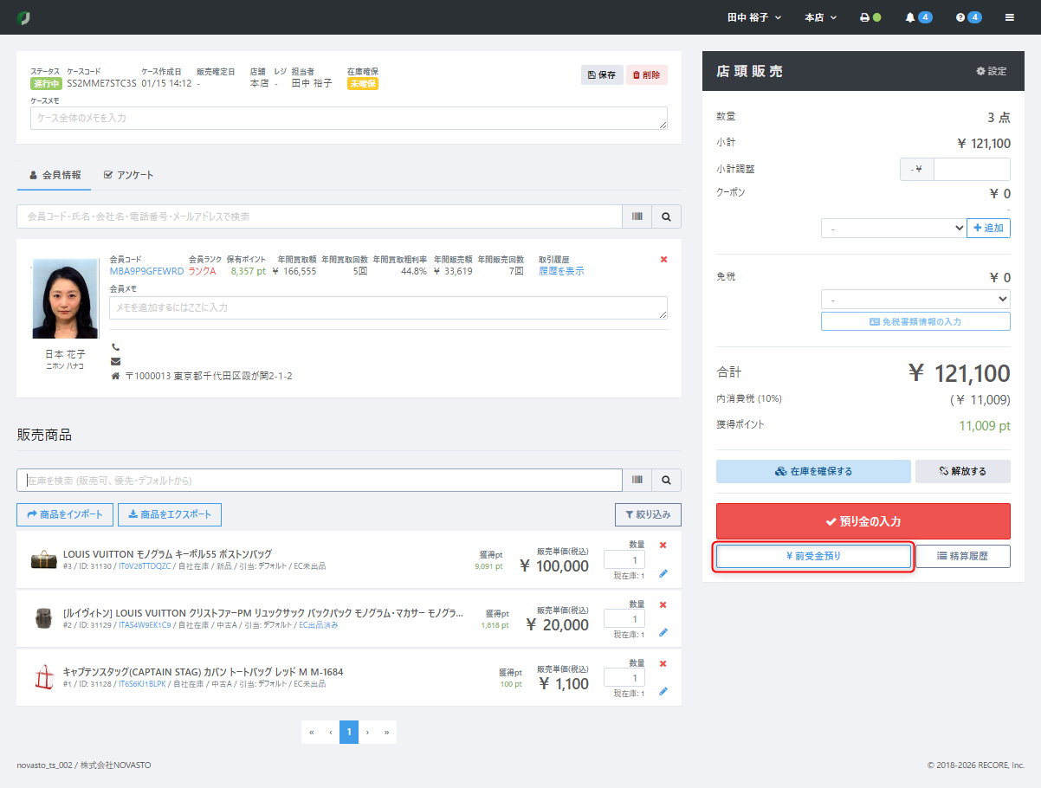Go to last page with » button
Screen dimensions: 1041x788
(x=386, y=732)
